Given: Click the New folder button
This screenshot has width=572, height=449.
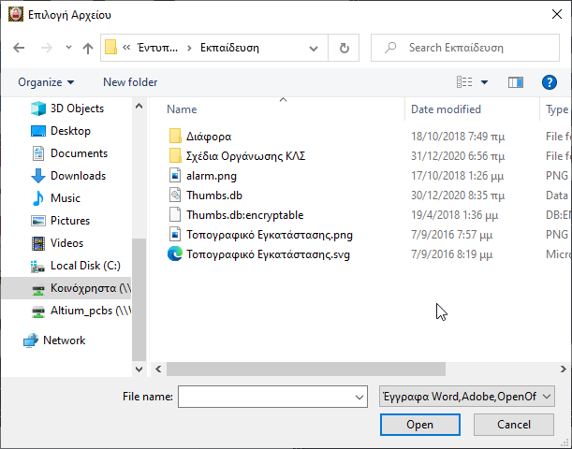Looking at the screenshot, I should [130, 82].
